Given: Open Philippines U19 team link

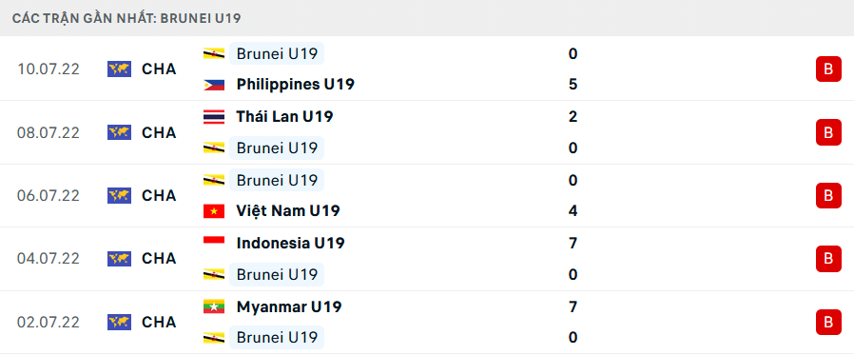Looking at the screenshot, I should [x=296, y=85].
